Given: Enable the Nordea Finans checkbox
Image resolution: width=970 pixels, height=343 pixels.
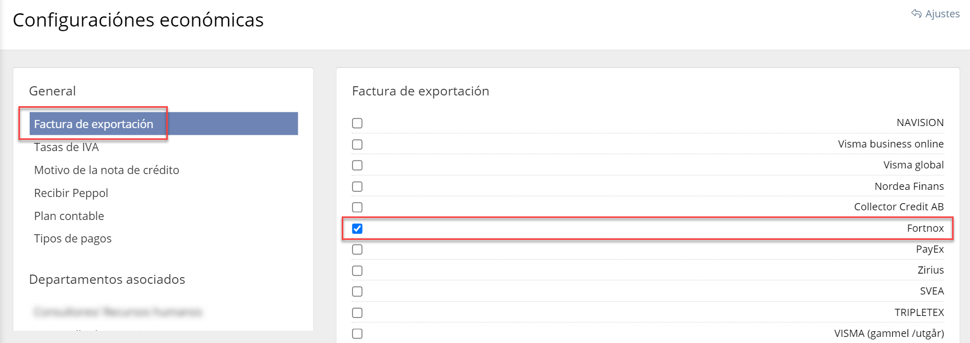Looking at the screenshot, I should (x=357, y=186).
